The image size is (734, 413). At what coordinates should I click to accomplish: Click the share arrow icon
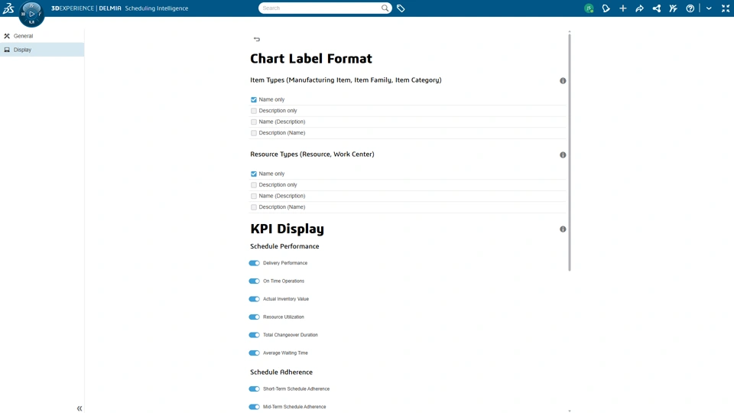point(639,8)
